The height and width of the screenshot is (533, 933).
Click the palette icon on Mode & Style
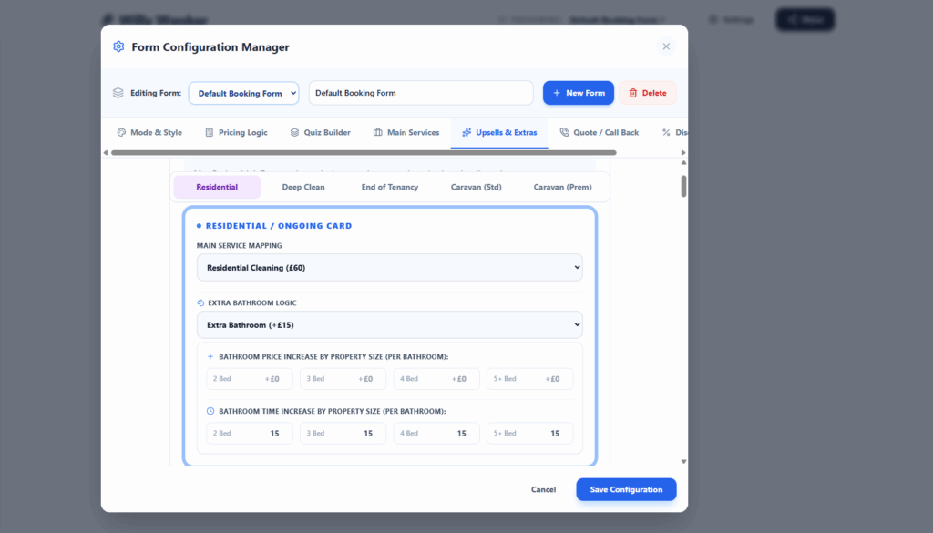[x=121, y=133]
